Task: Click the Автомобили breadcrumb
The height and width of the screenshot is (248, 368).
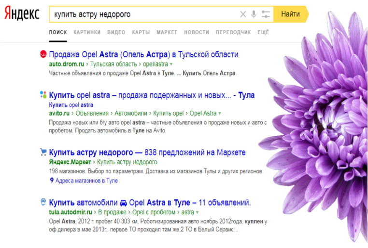Action: (131, 113)
